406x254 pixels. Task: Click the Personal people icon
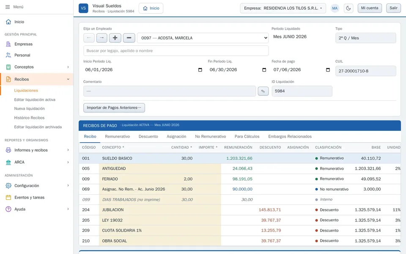click(8, 55)
